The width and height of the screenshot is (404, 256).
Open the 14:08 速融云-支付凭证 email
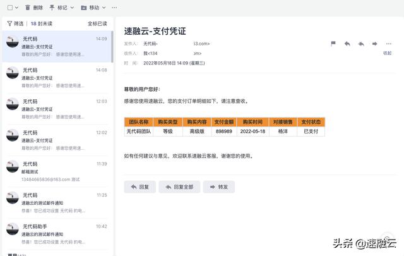(57, 78)
